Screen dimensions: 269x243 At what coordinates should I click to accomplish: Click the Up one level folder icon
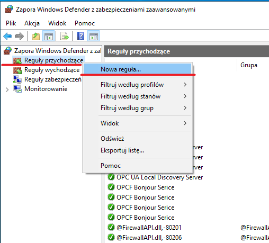click(36, 36)
